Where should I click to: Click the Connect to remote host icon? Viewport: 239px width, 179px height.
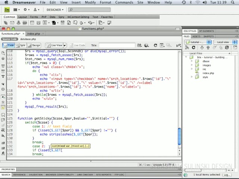(x=187, y=48)
